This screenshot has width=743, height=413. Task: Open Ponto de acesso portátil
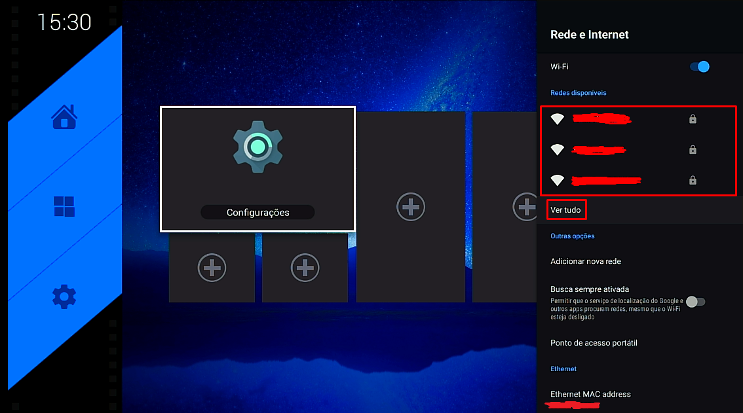coord(594,343)
